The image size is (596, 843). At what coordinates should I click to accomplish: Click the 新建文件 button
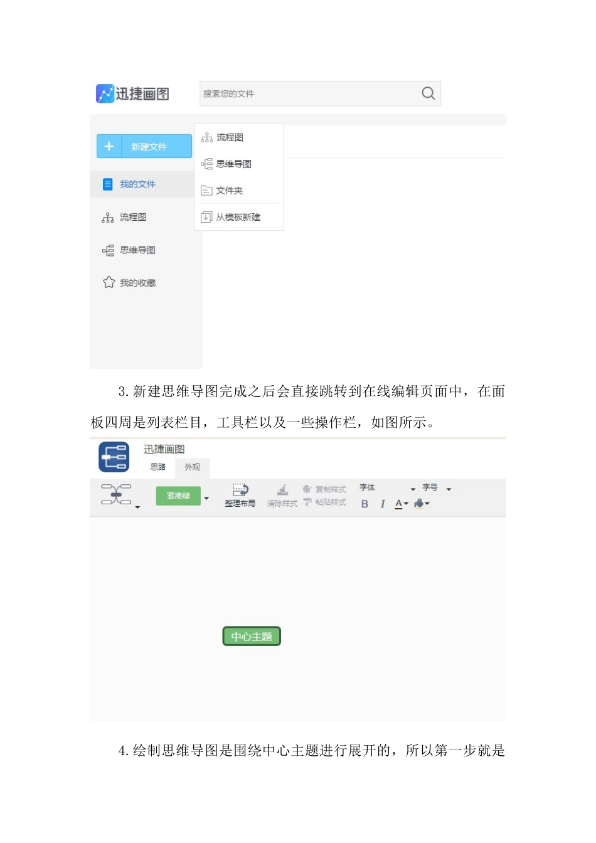point(144,146)
